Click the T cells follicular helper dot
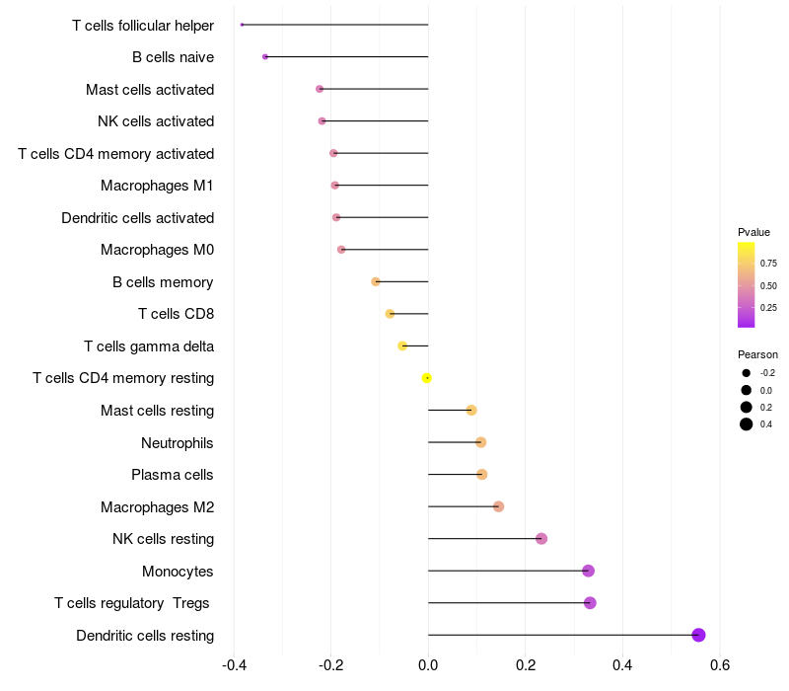The image size is (789, 691). point(242,25)
